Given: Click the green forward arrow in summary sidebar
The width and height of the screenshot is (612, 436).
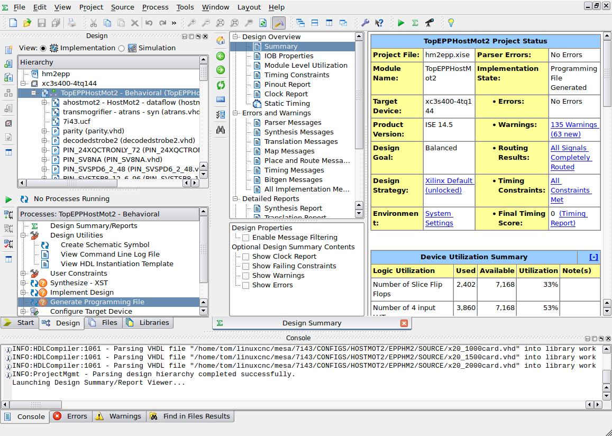Looking at the screenshot, I should tap(221, 70).
